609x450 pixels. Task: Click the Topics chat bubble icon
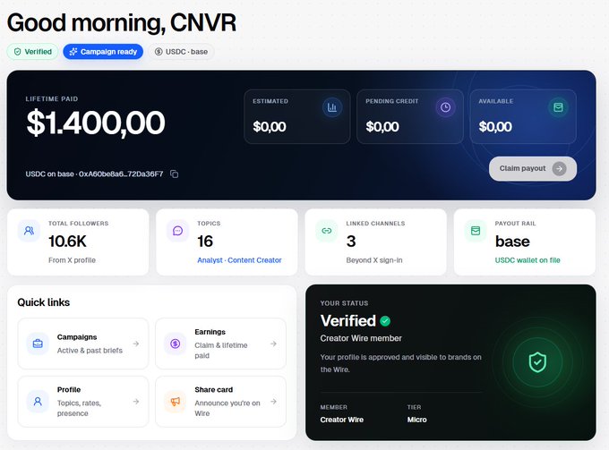pos(178,231)
